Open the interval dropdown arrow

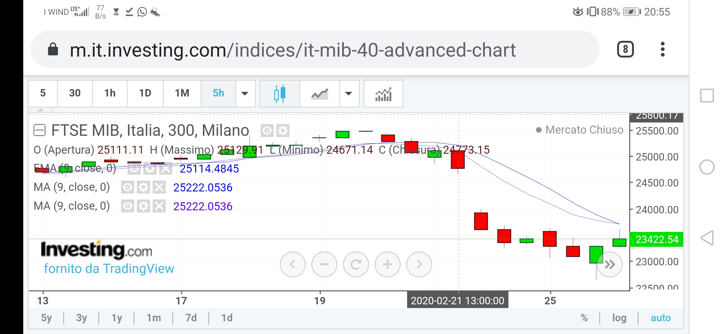pyautogui.click(x=245, y=93)
